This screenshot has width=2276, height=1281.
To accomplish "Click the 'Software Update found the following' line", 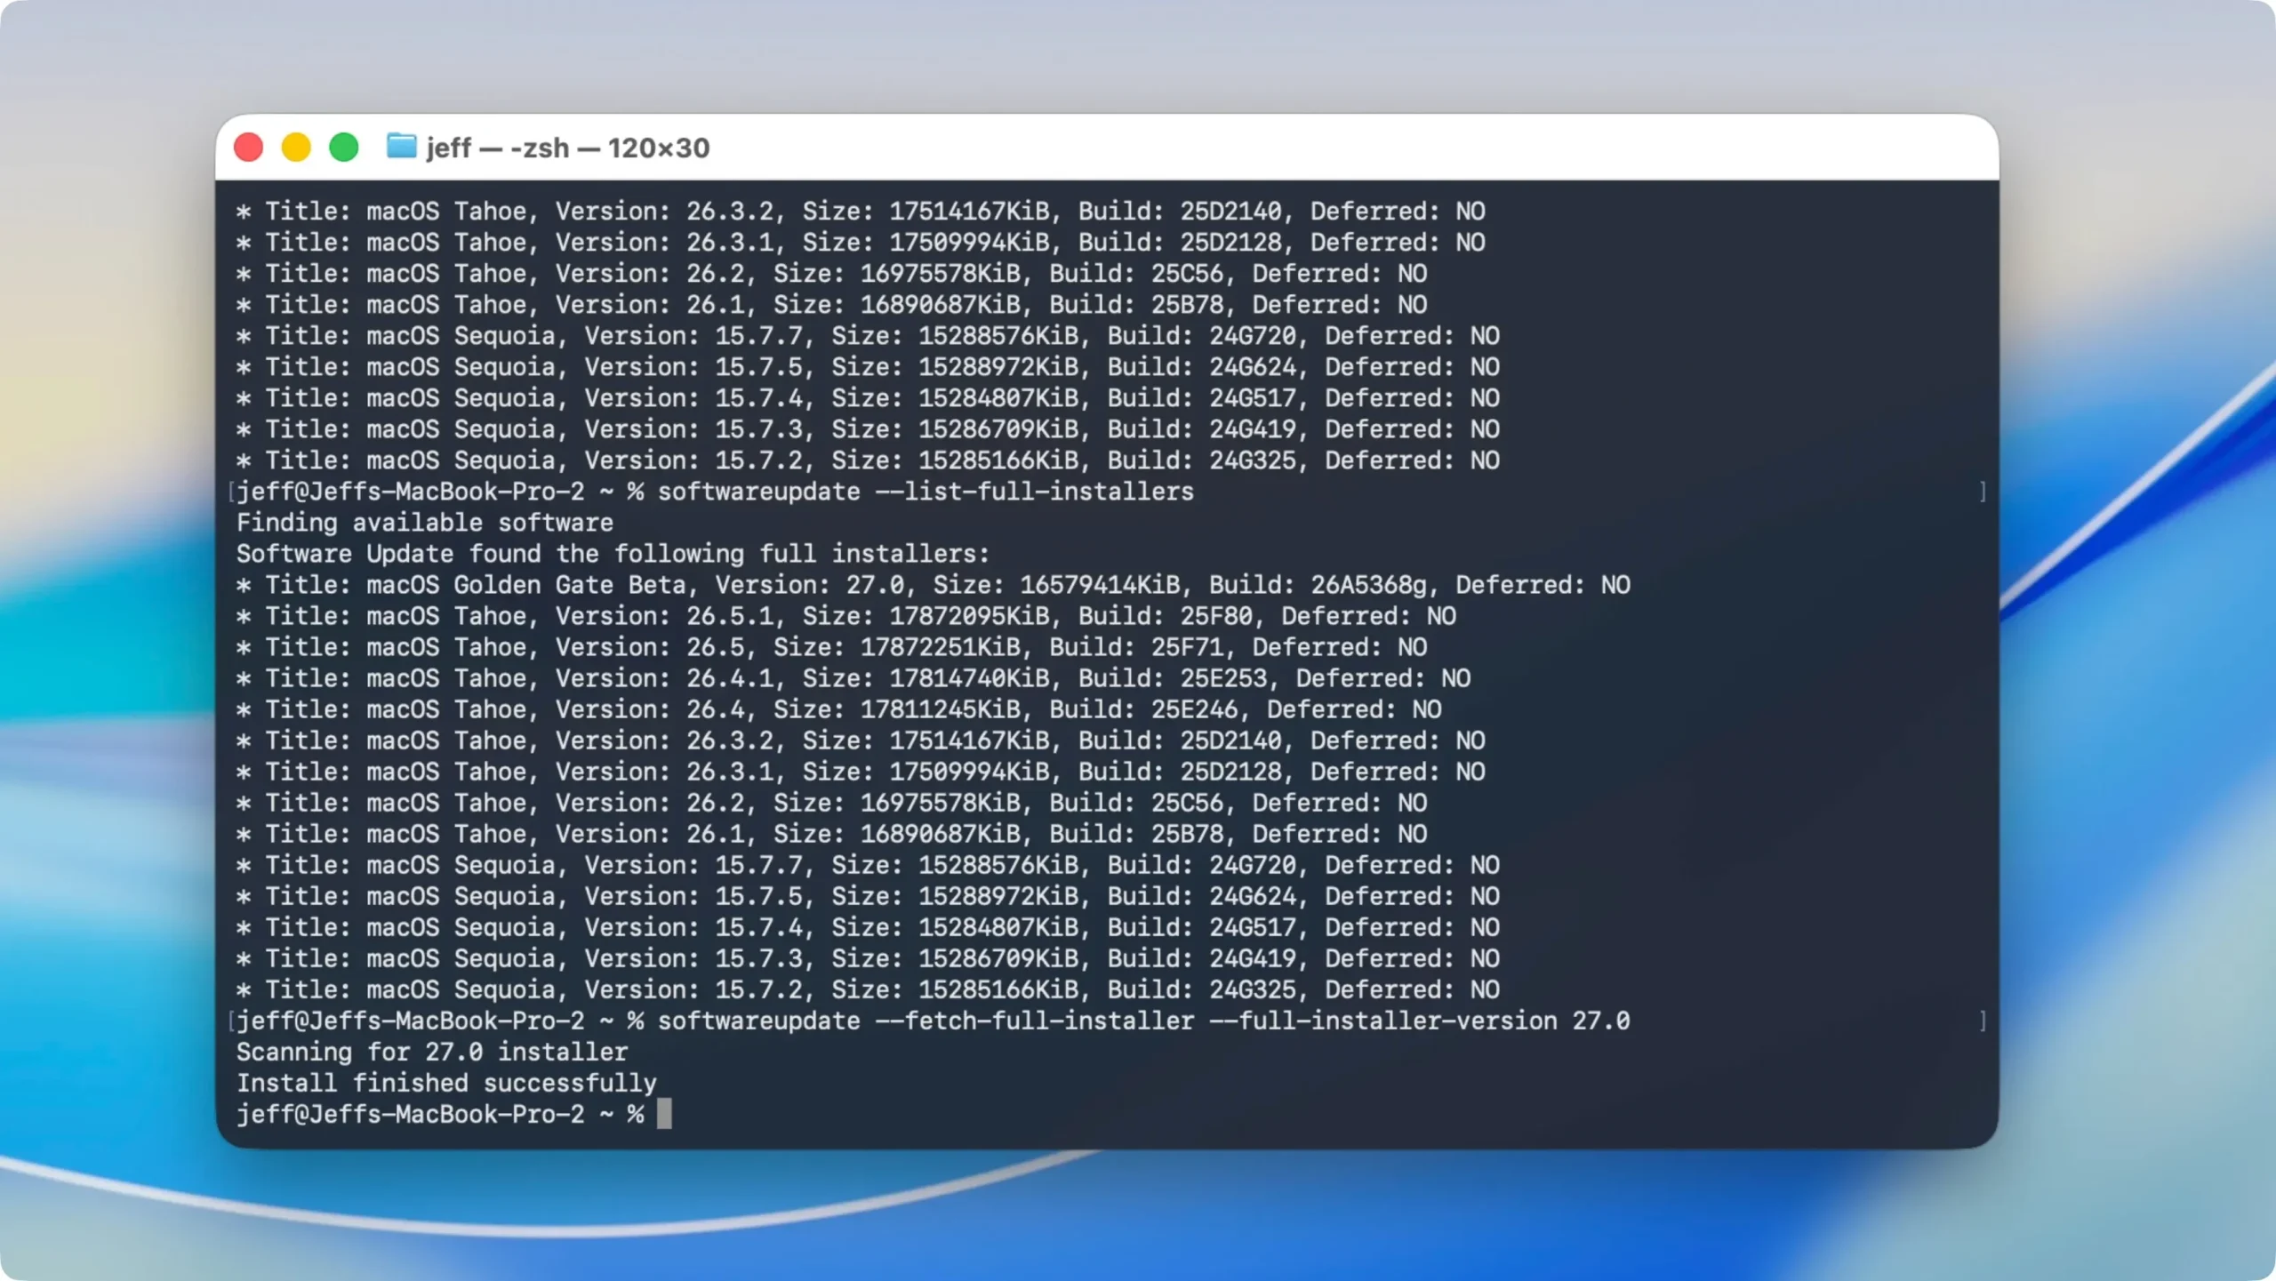I will 613,554.
